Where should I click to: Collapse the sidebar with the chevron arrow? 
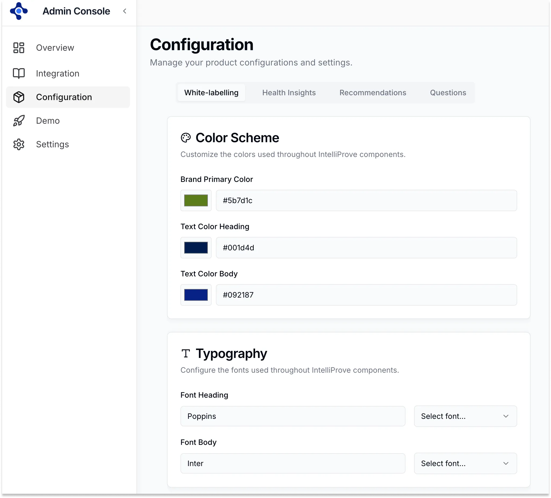click(125, 11)
